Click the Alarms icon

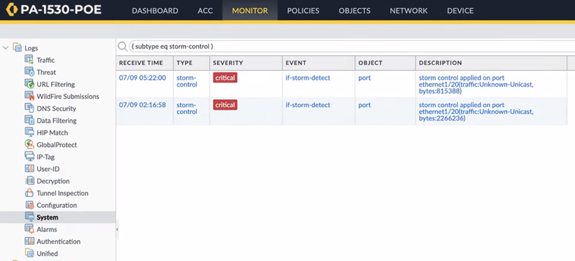point(30,229)
